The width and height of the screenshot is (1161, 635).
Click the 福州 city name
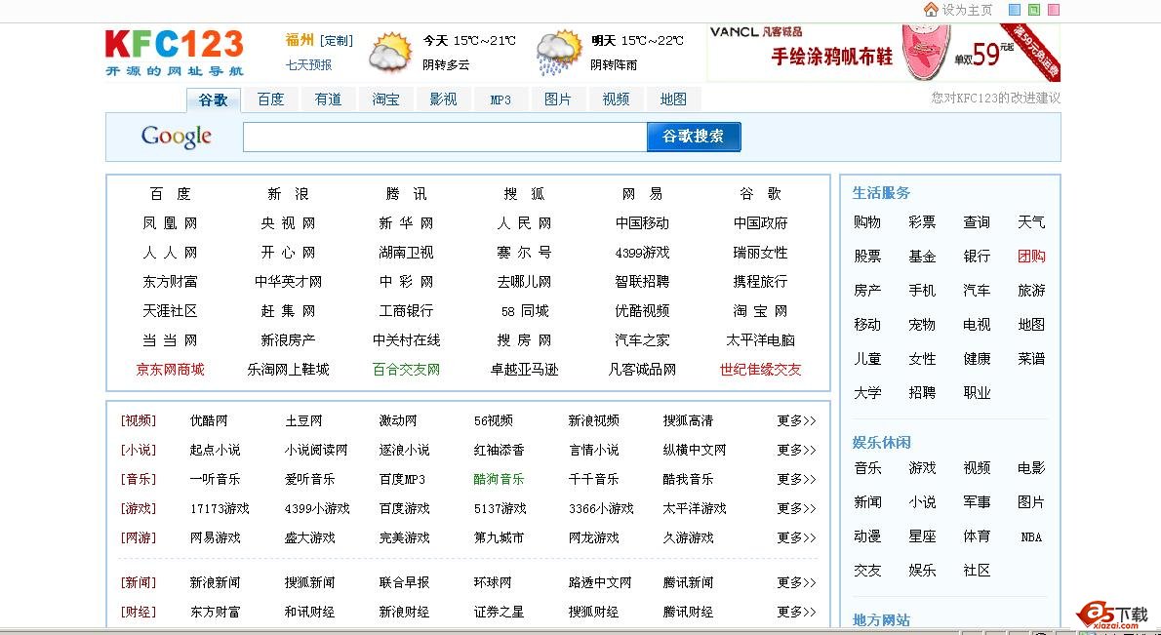click(300, 41)
